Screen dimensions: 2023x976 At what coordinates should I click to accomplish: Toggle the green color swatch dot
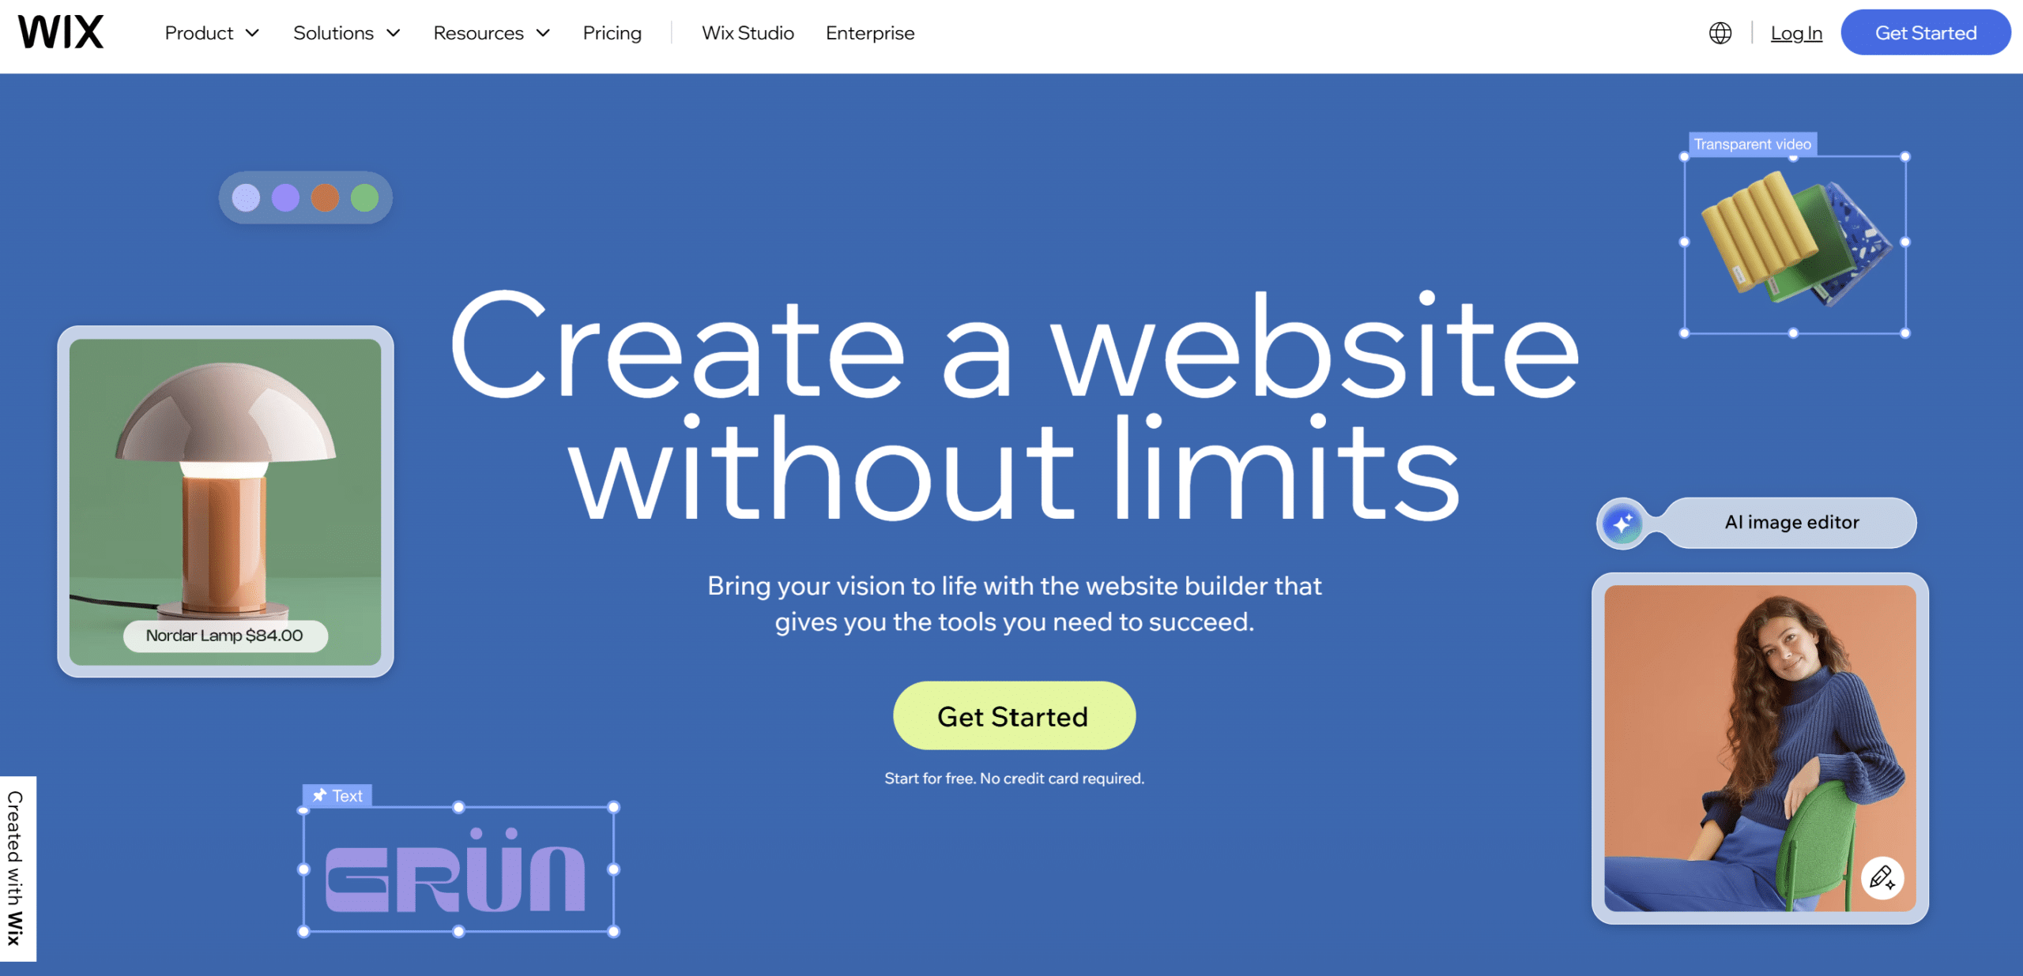tap(367, 197)
